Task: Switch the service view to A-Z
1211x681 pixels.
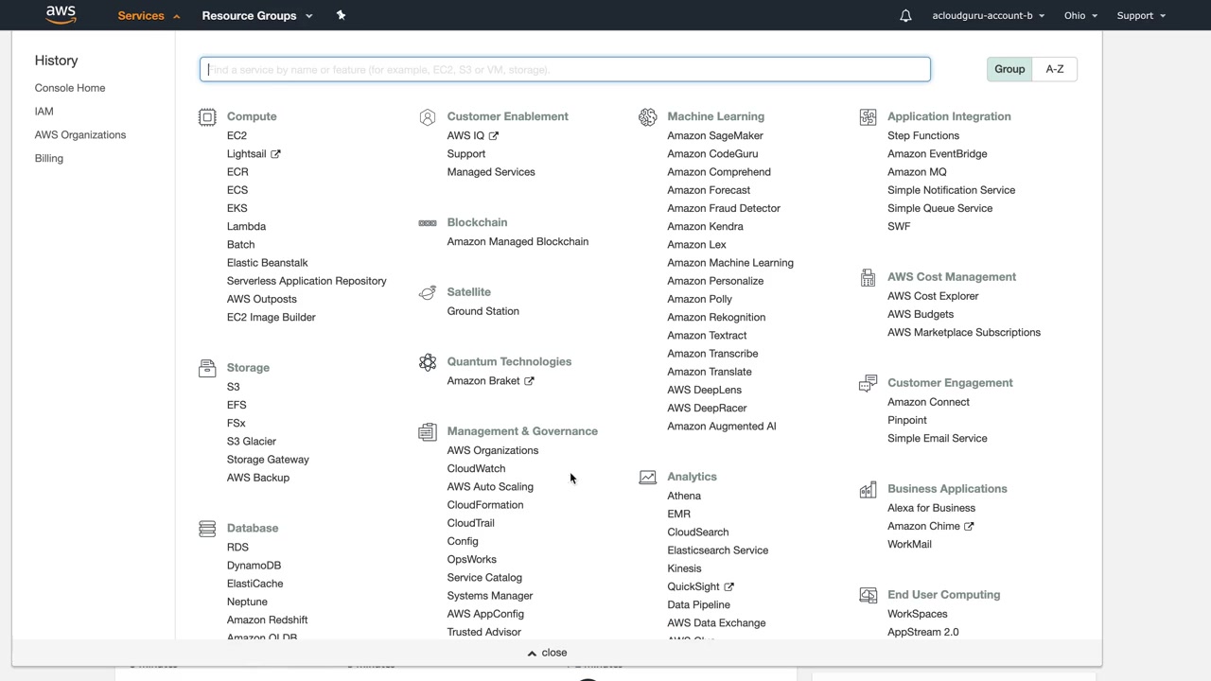Action: (1055, 69)
